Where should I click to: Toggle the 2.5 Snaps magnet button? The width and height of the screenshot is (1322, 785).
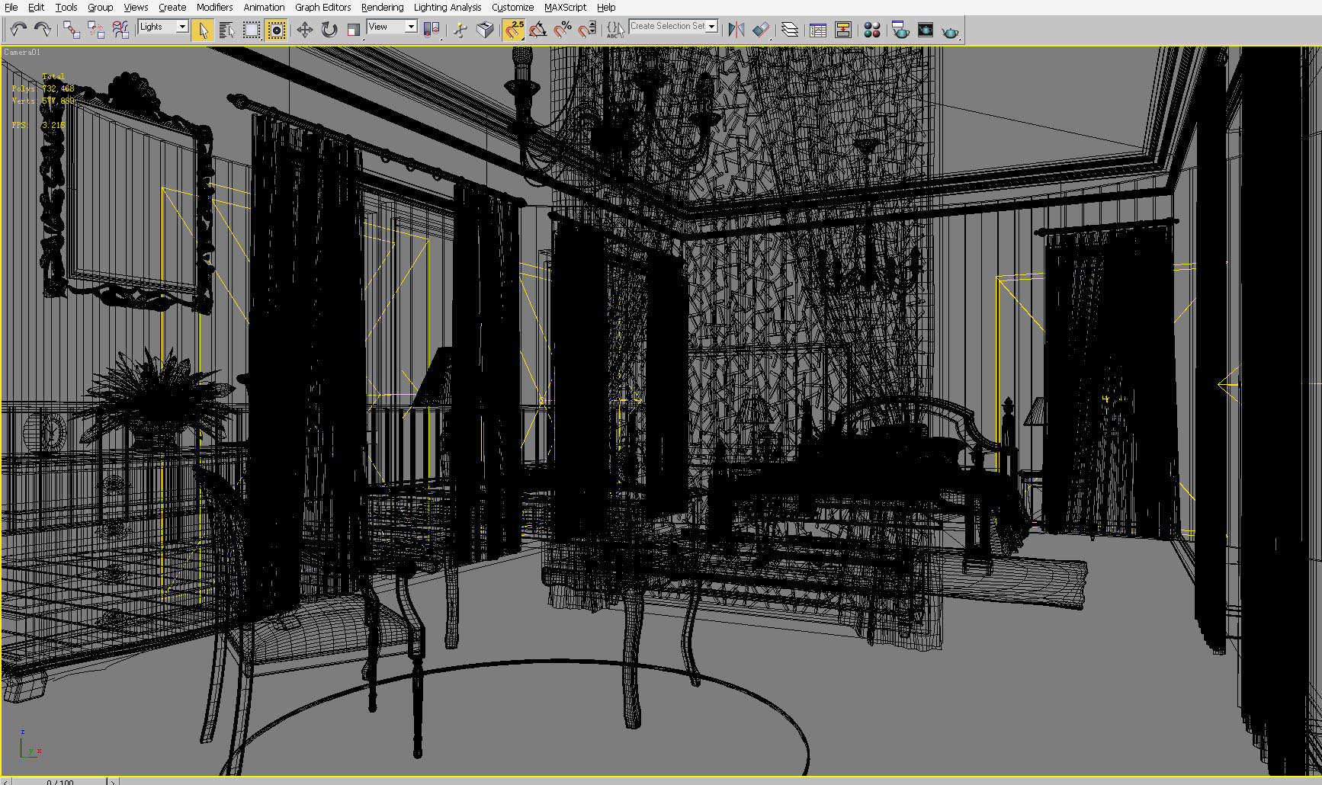pyautogui.click(x=514, y=30)
